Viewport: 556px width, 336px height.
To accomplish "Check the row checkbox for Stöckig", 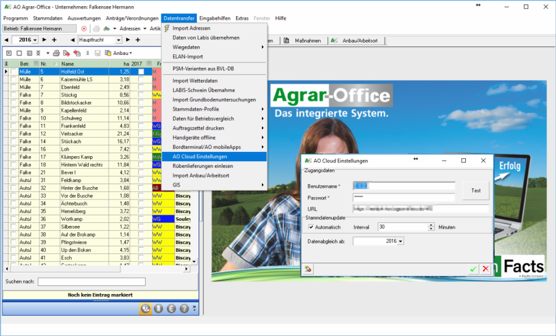I will (x=14, y=95).
